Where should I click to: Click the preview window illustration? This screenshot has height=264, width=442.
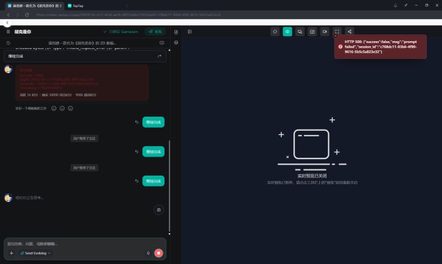[x=311, y=144]
